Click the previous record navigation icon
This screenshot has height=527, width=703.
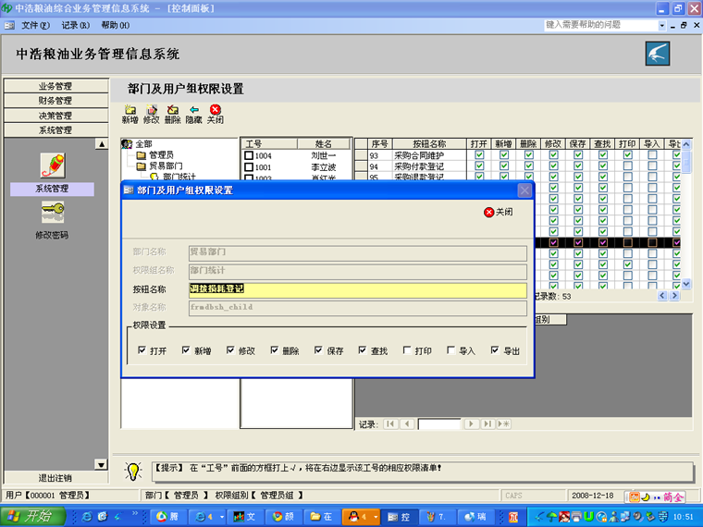[x=407, y=424]
